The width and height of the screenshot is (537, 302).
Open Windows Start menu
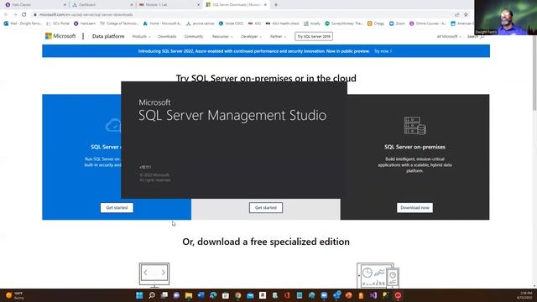click(x=139, y=295)
